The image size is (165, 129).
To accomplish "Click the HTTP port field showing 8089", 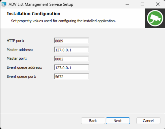I will [x=71, y=41].
